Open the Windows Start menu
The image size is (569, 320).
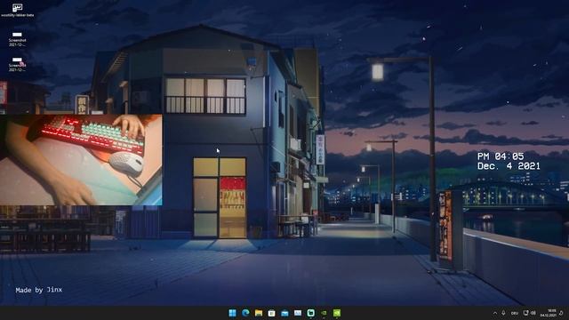tap(232, 313)
